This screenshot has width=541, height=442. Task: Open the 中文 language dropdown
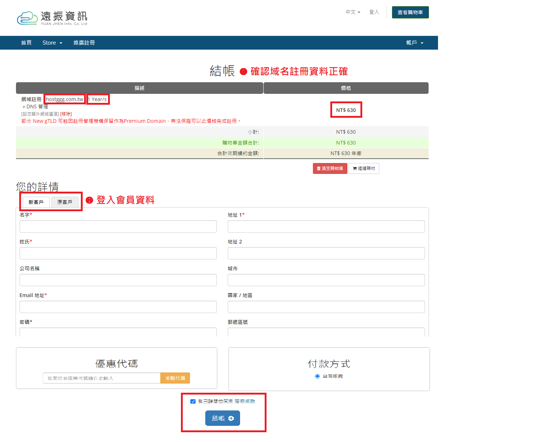353,12
